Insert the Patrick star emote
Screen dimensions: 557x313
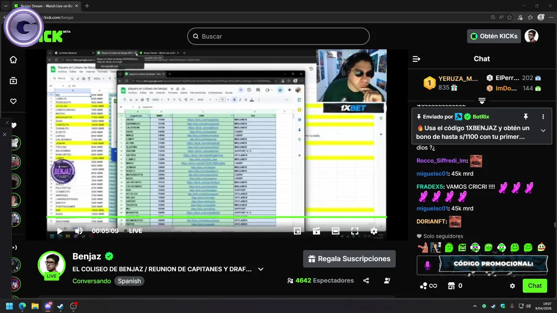(423, 248)
